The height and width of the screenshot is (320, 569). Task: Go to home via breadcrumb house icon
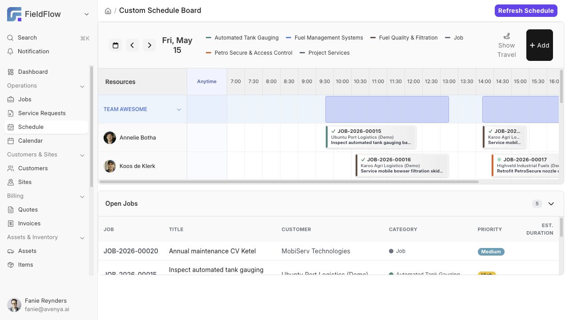(x=108, y=11)
